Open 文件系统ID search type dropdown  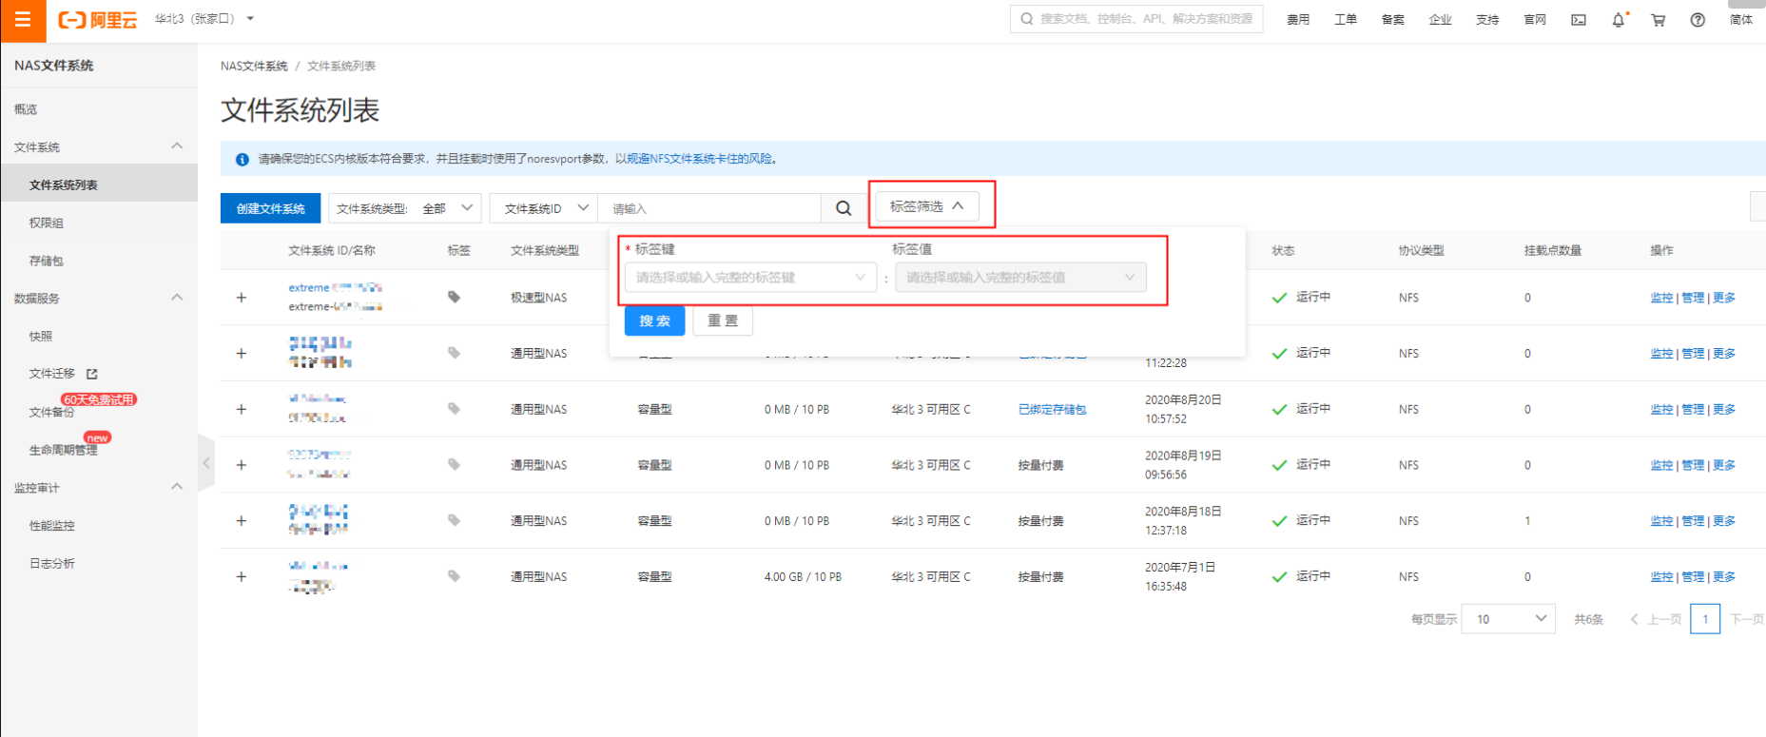click(x=545, y=208)
